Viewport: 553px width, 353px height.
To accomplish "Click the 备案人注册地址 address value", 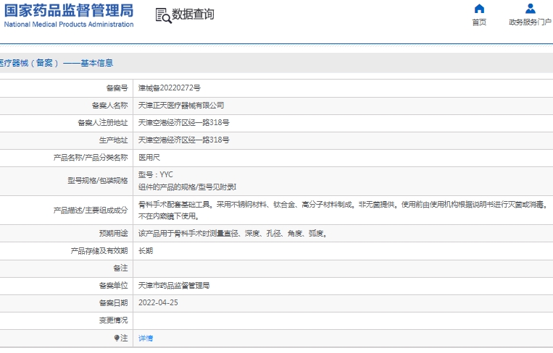I will point(184,122).
